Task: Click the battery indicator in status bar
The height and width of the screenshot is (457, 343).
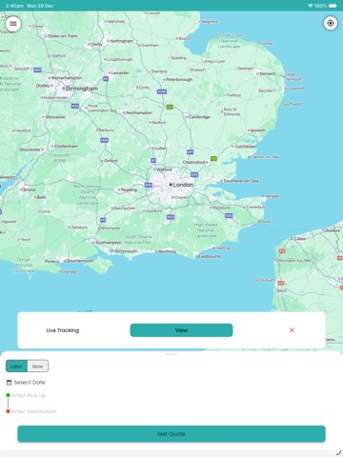Action: coord(333,6)
